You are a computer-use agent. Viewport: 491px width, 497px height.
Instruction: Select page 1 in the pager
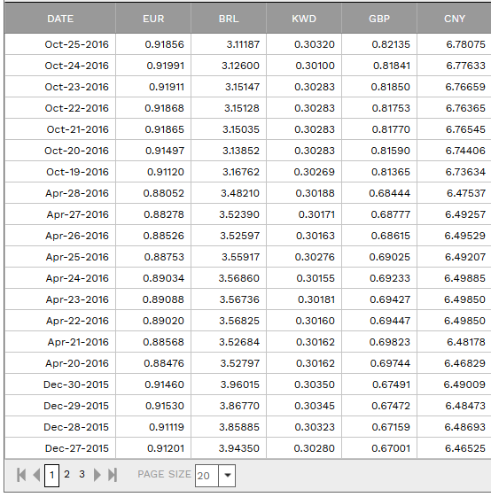click(51, 475)
